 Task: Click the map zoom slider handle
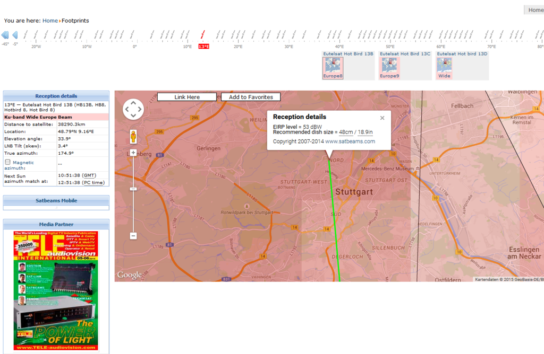[133, 189]
